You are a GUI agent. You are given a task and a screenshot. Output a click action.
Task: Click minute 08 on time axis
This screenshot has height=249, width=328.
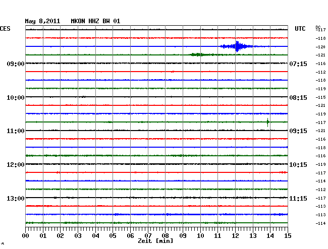(165, 236)
